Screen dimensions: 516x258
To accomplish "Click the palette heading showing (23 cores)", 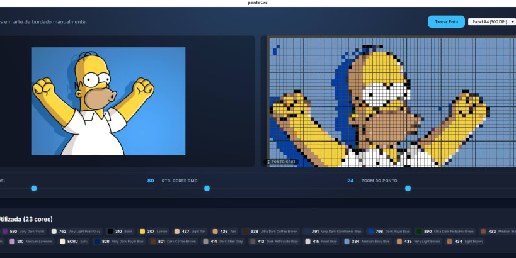I will (x=26, y=219).
